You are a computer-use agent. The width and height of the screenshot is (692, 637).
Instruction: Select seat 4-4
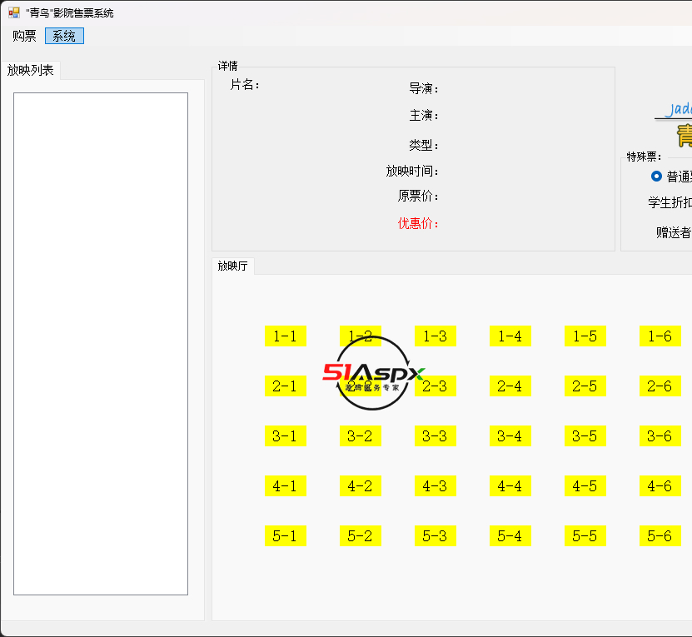click(510, 485)
